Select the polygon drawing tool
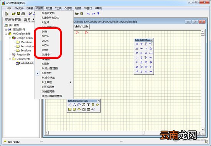Image resolution: width=211 pixels, height=146 pixels. [x=84, y=105]
